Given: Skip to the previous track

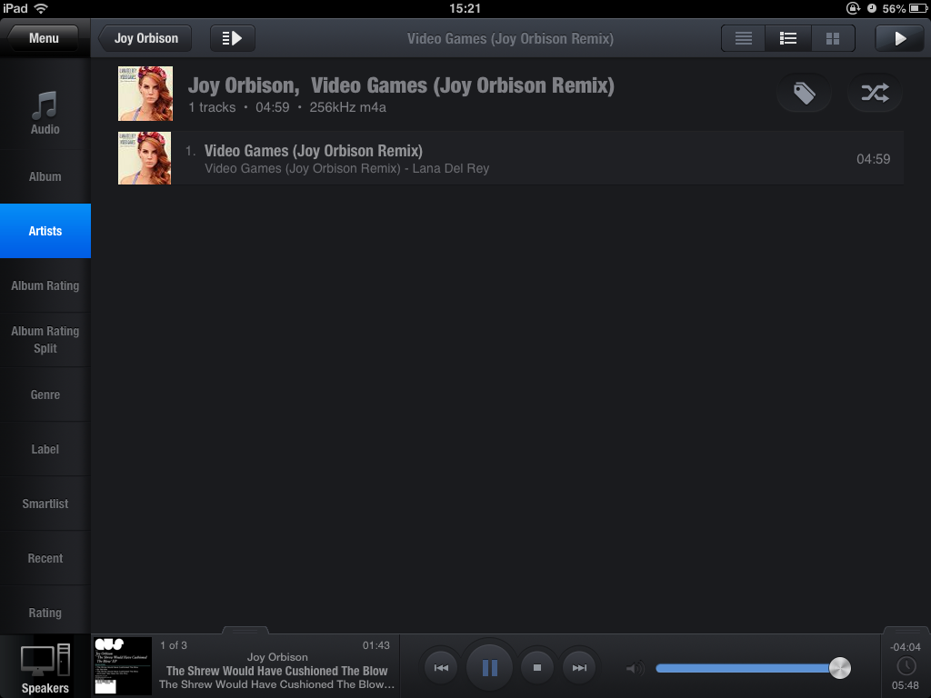Looking at the screenshot, I should click(441, 668).
